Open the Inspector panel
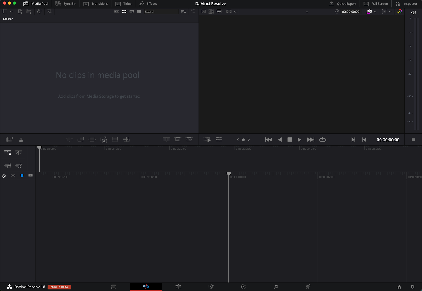 point(406,4)
